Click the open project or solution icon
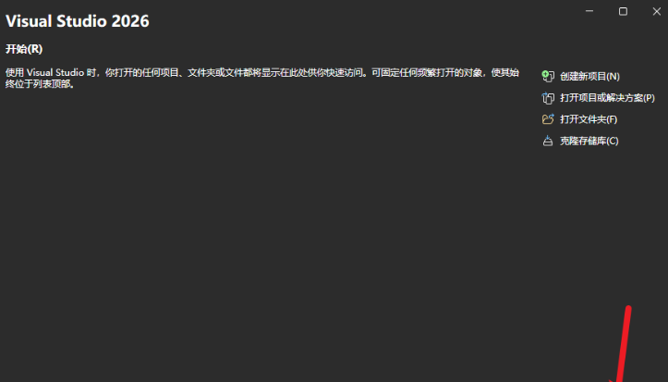The image size is (668, 382). point(548,98)
